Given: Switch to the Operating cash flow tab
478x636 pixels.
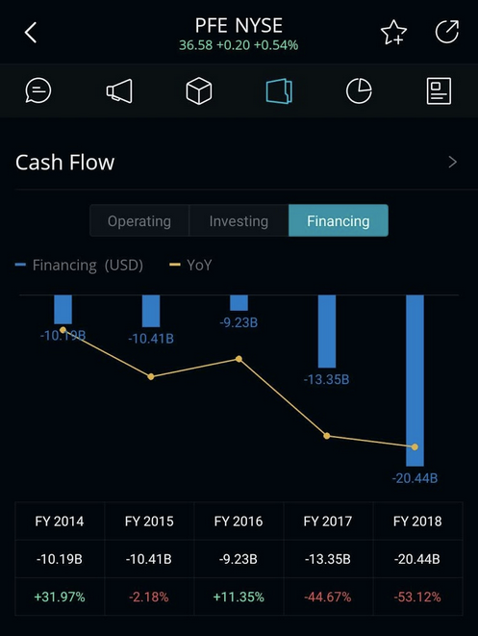Looking at the screenshot, I should (x=139, y=220).
